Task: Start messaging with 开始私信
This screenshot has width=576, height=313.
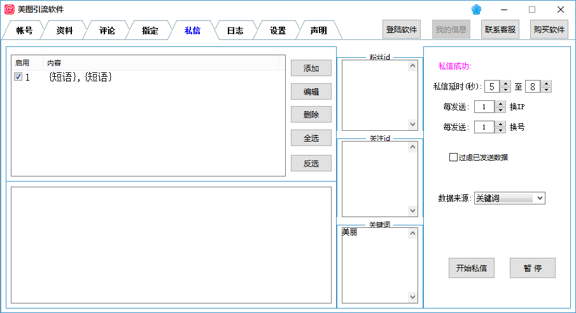Action: [x=472, y=268]
